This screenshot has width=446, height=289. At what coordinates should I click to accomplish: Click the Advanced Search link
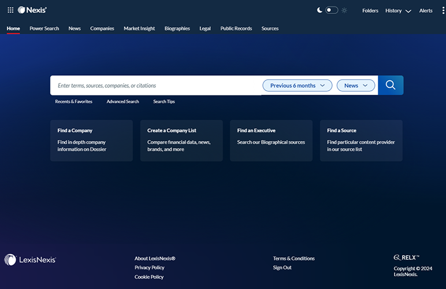[x=122, y=102]
